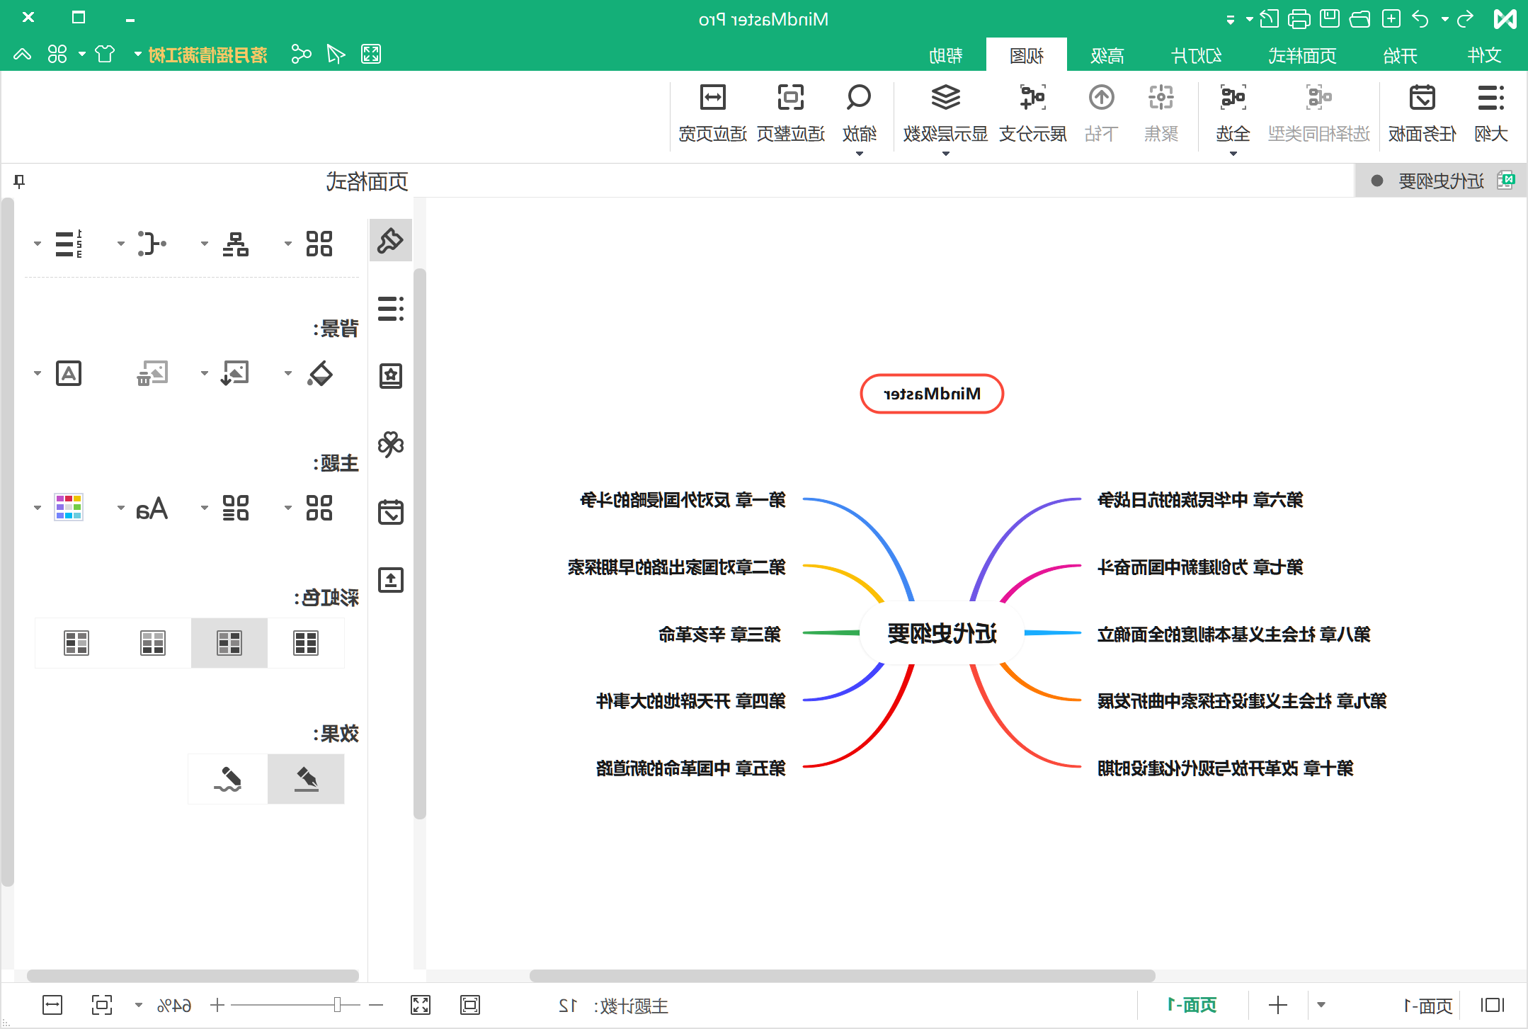The image size is (1528, 1029).
Task: Click the fullscreen arrows icon in status bar
Action: point(421,1005)
